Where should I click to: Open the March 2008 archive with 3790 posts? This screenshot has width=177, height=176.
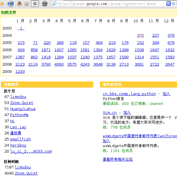[x=46, y=64]
